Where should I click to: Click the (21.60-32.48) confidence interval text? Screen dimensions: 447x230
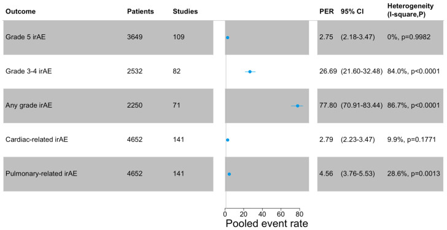(x=362, y=72)
